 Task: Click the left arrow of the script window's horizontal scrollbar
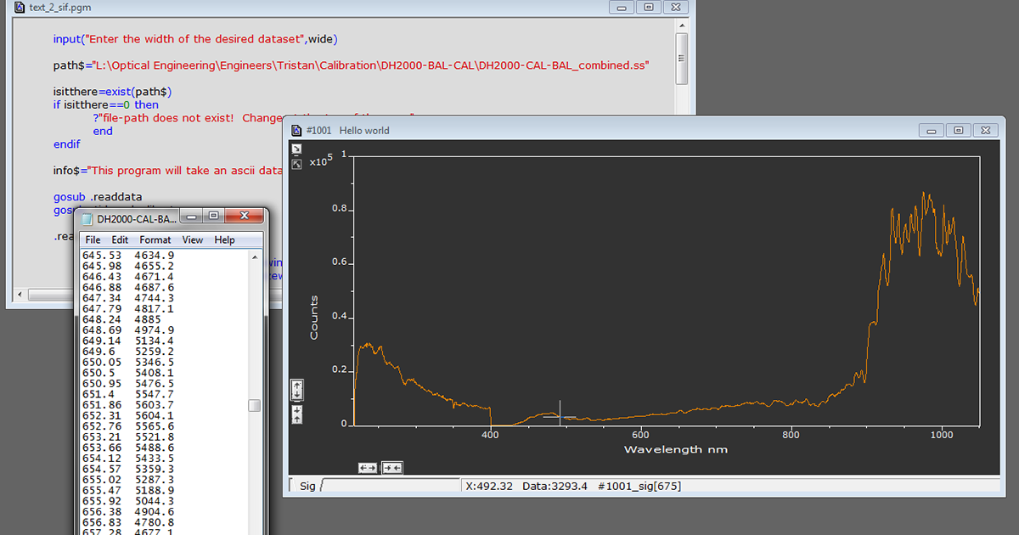coord(19,295)
